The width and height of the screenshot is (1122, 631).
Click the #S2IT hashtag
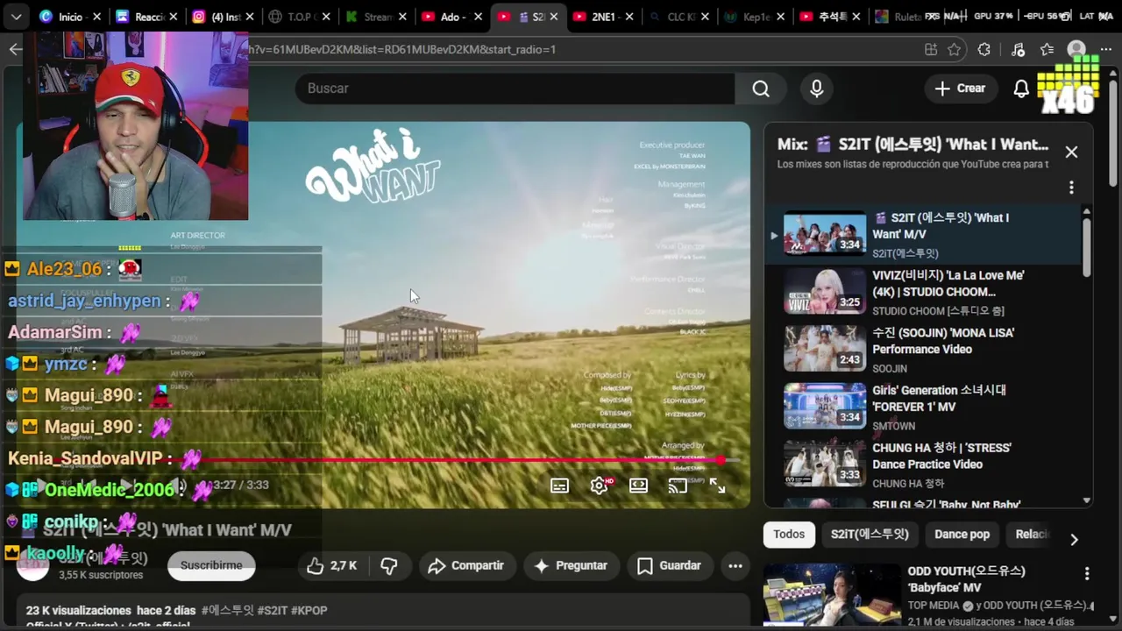[272, 611]
